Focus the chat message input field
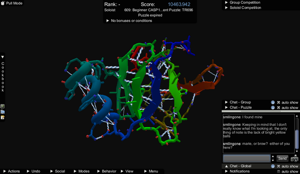The image size is (300, 174). [247, 159]
